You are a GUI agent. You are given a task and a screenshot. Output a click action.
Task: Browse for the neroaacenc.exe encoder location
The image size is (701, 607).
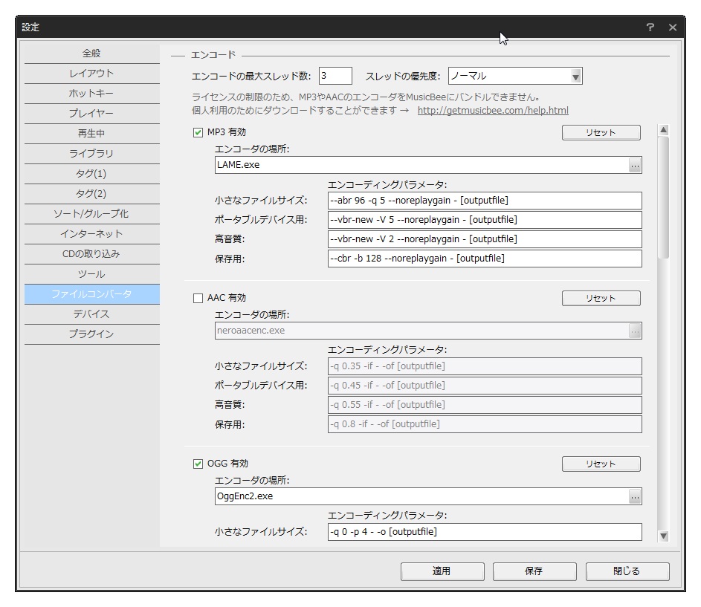coord(634,331)
